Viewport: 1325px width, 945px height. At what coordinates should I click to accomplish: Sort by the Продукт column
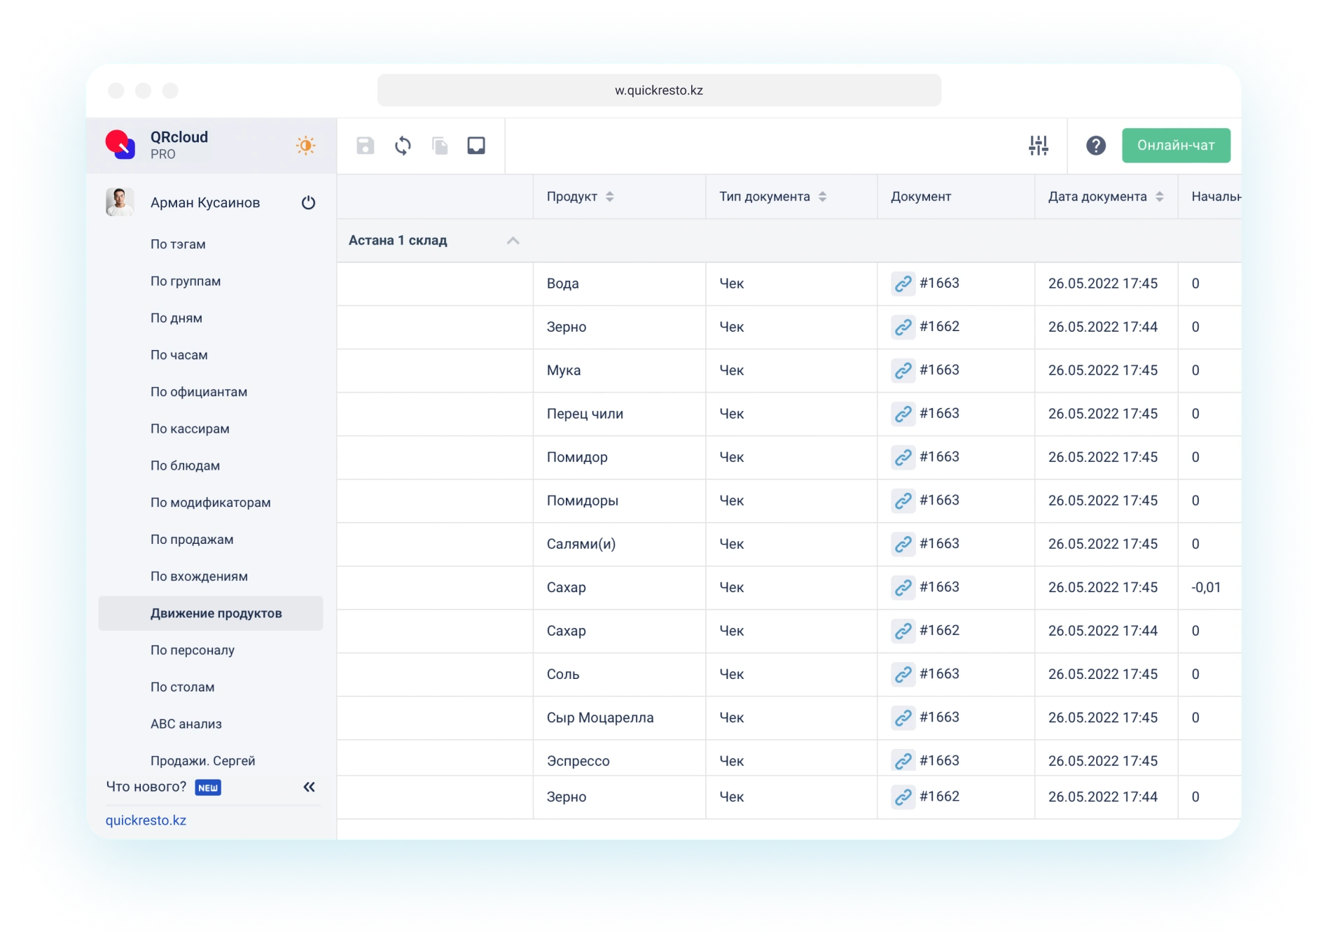[609, 197]
